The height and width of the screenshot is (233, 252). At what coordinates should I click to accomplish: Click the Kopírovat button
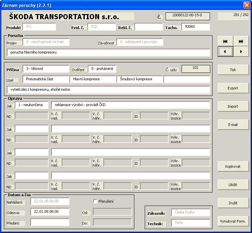coord(233,166)
